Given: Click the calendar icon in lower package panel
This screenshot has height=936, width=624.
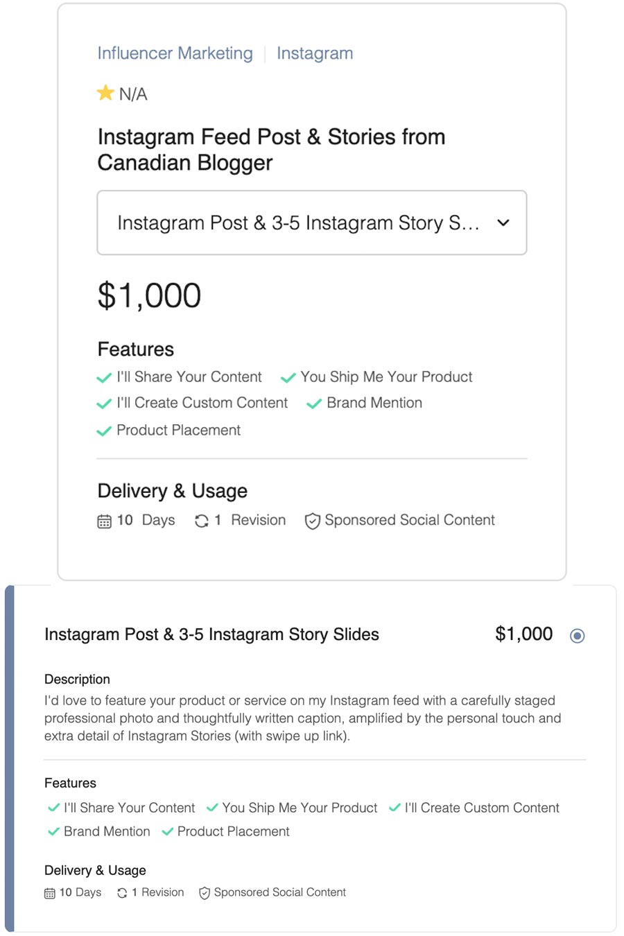Looking at the screenshot, I should 50,894.
